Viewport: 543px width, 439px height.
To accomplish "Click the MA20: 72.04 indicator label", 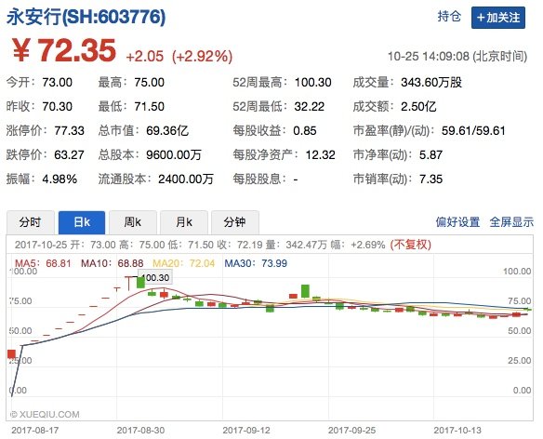I will [x=184, y=263].
